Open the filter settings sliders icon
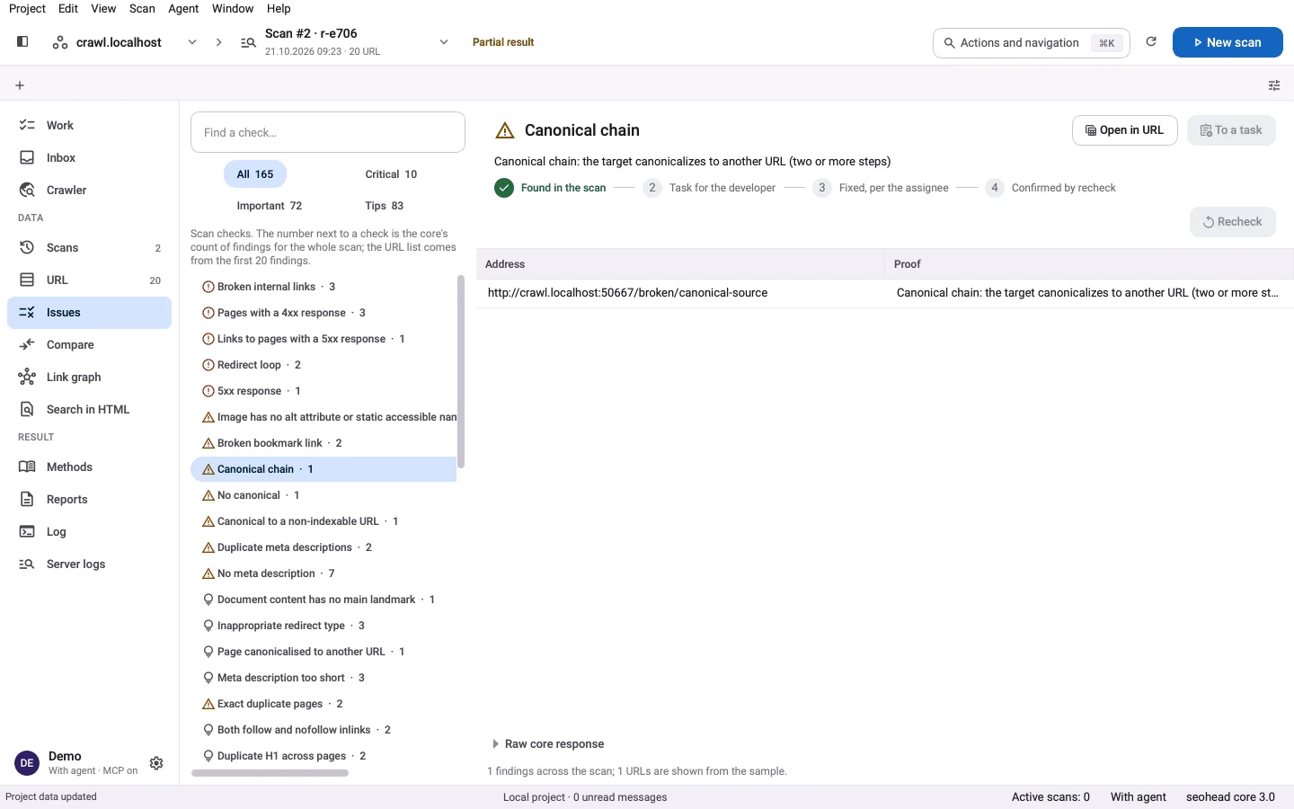The image size is (1294, 809). coord(1274,85)
